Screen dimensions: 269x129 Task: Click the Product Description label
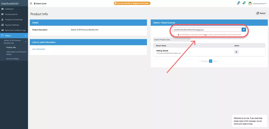(x=40, y=30)
